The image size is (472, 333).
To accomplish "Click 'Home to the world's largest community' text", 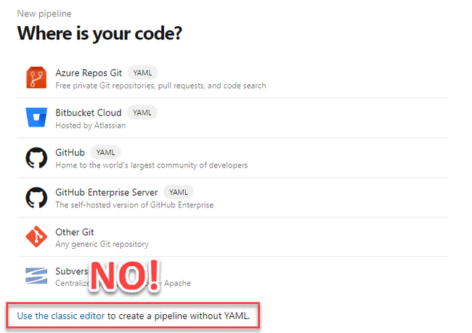I will pyautogui.click(x=152, y=165).
